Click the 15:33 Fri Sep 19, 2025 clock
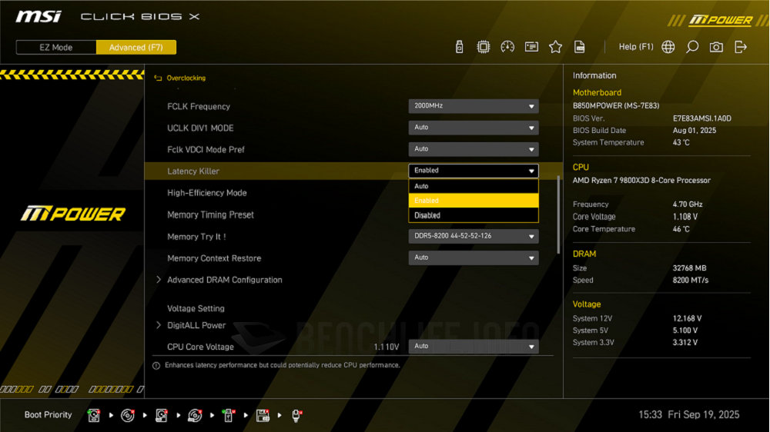 tap(688, 415)
